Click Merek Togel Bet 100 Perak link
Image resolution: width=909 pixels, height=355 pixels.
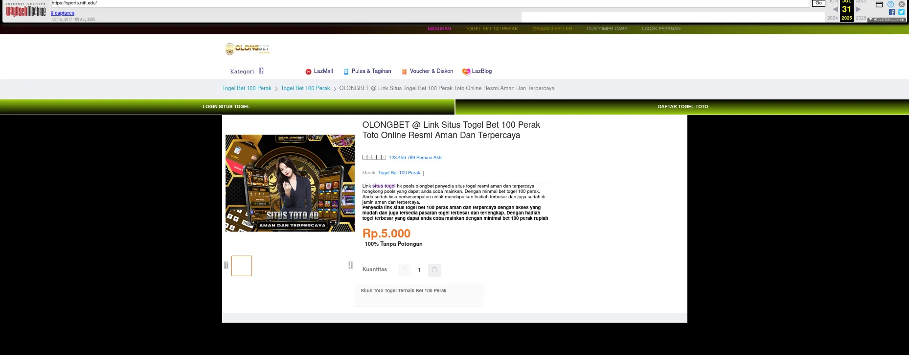tap(399, 173)
